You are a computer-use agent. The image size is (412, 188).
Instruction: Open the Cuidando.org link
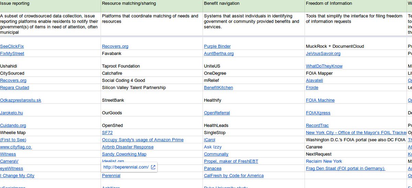[13, 125]
